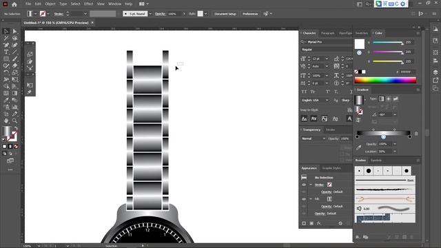Select the Selection tool (black arrow)
Screen dimensions: 441x248
click(6, 31)
